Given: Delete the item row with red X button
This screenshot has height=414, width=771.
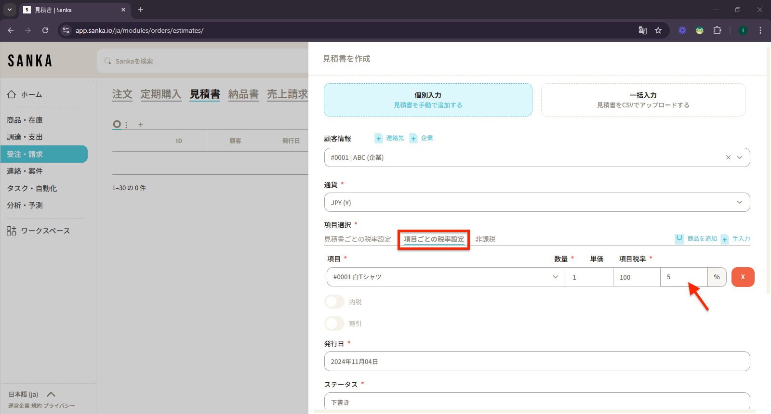Looking at the screenshot, I should (x=743, y=277).
